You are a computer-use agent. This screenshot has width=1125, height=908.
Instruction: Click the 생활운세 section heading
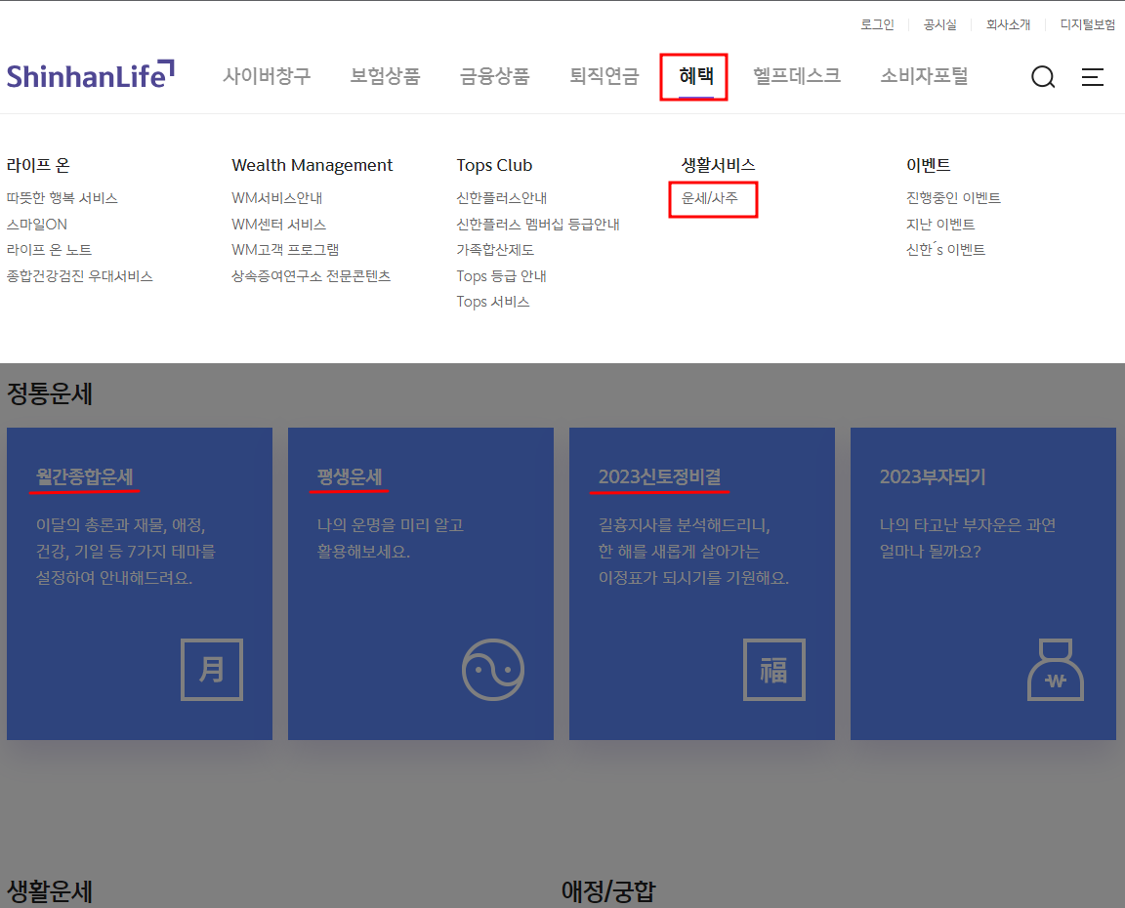[50, 892]
